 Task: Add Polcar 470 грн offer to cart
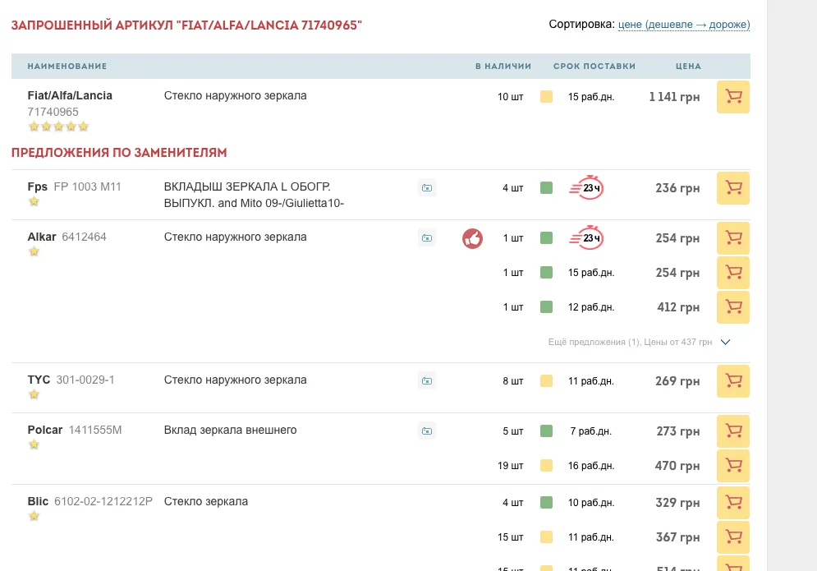coord(733,466)
